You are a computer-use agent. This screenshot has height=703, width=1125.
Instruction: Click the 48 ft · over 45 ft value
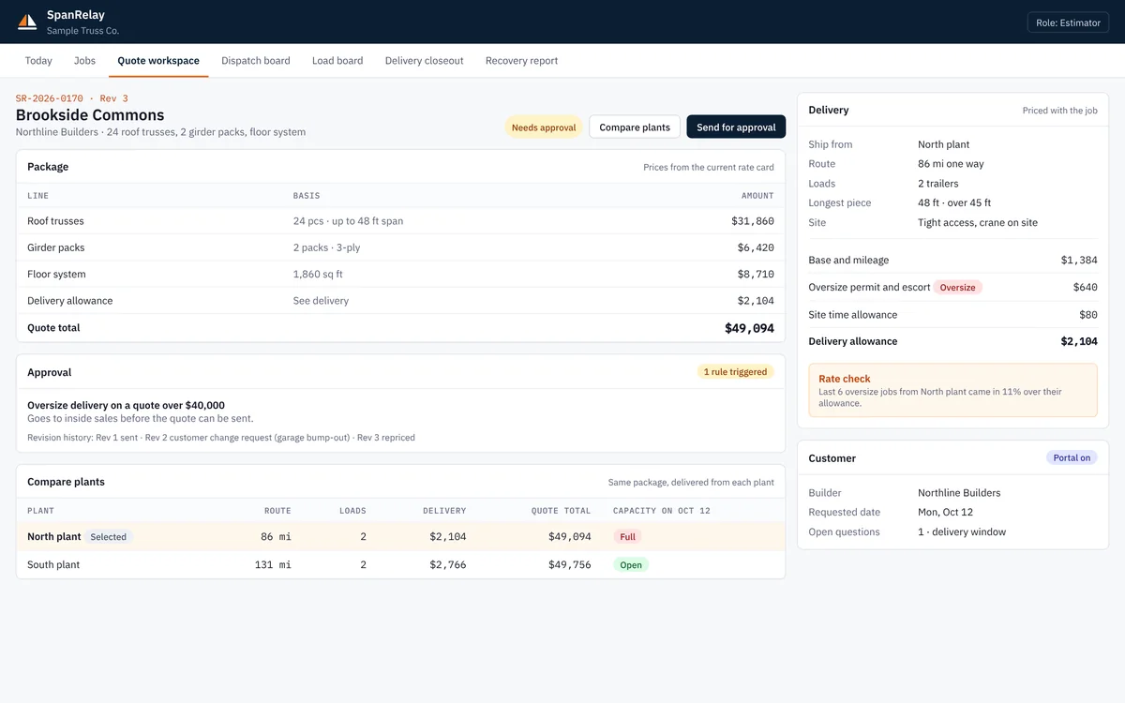tap(954, 203)
